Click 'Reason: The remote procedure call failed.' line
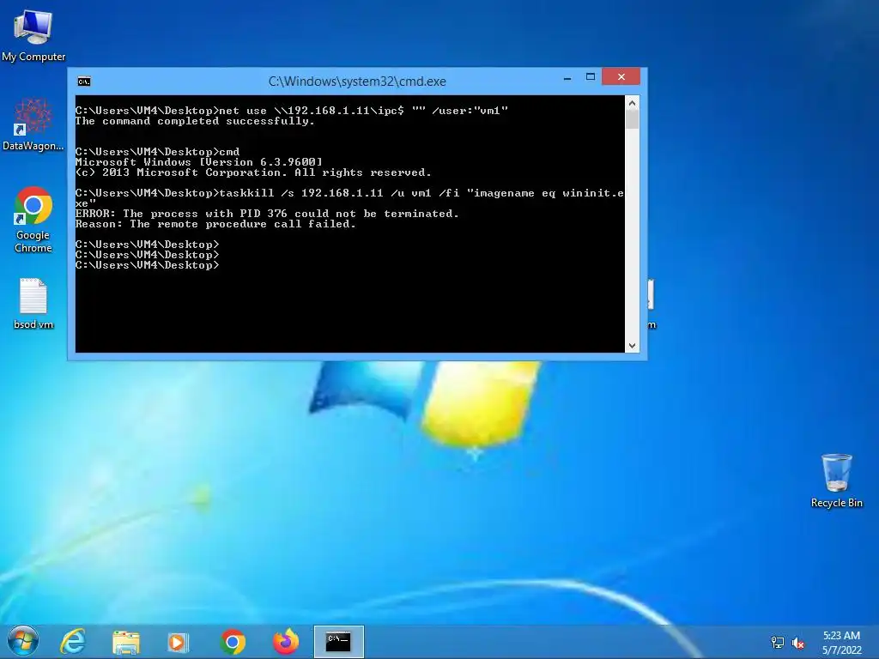 click(215, 224)
